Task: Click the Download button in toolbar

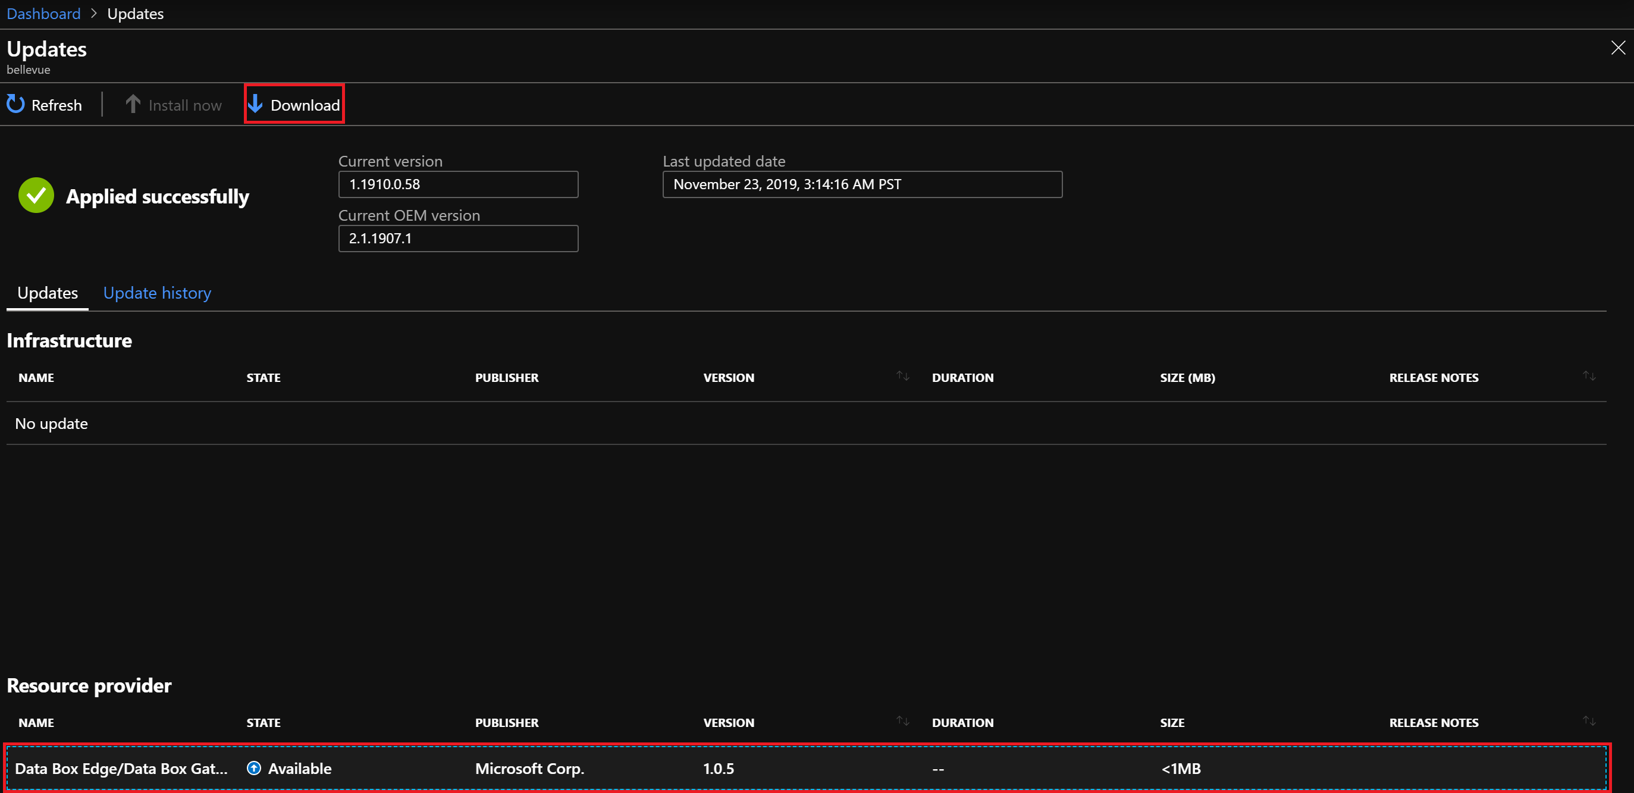Action: coord(294,105)
